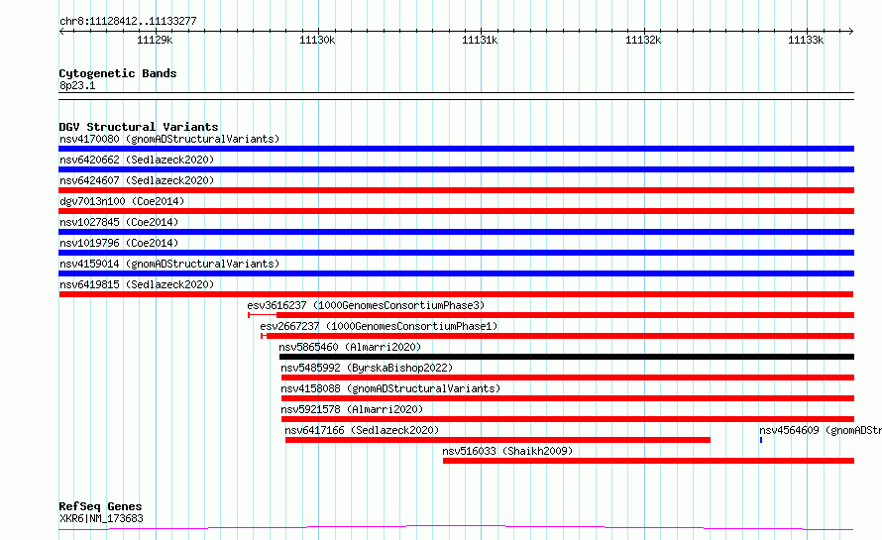The width and height of the screenshot is (882, 540).
Task: Click the 8p23.1 band label
Action: click(x=77, y=85)
